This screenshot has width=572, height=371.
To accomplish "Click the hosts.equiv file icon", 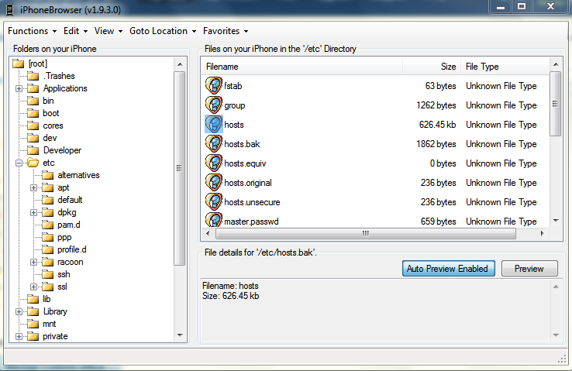I will point(214,163).
